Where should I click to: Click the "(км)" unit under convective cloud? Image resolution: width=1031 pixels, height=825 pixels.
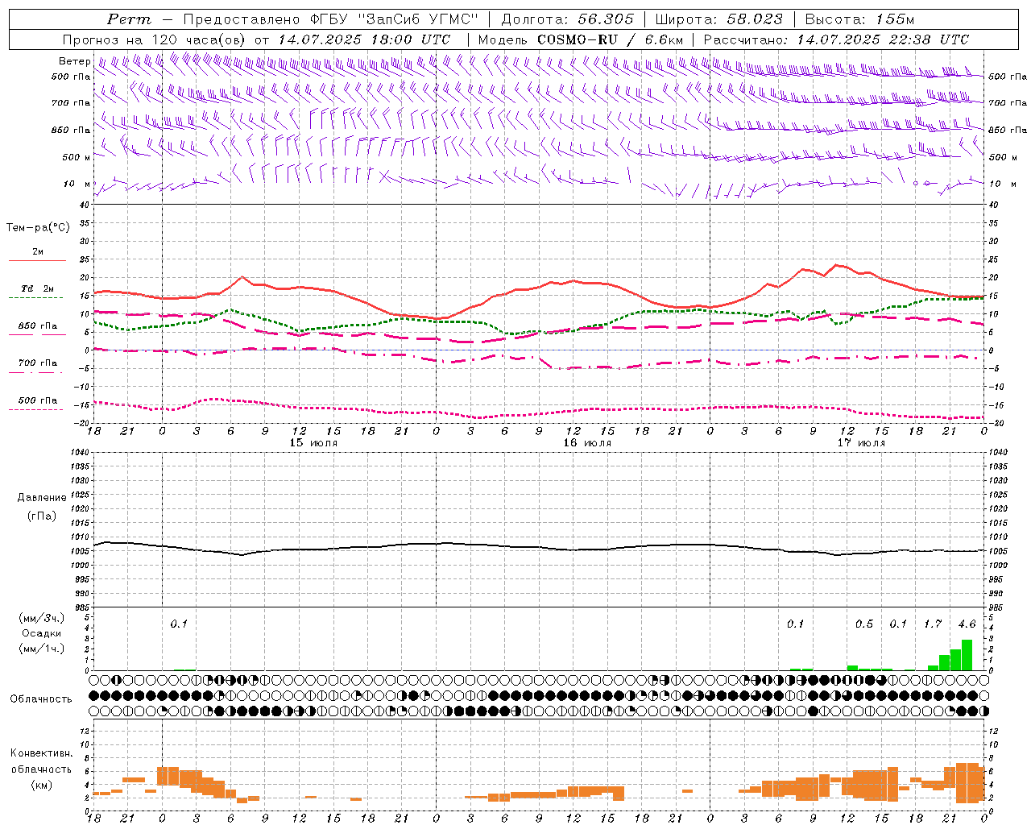[42, 785]
